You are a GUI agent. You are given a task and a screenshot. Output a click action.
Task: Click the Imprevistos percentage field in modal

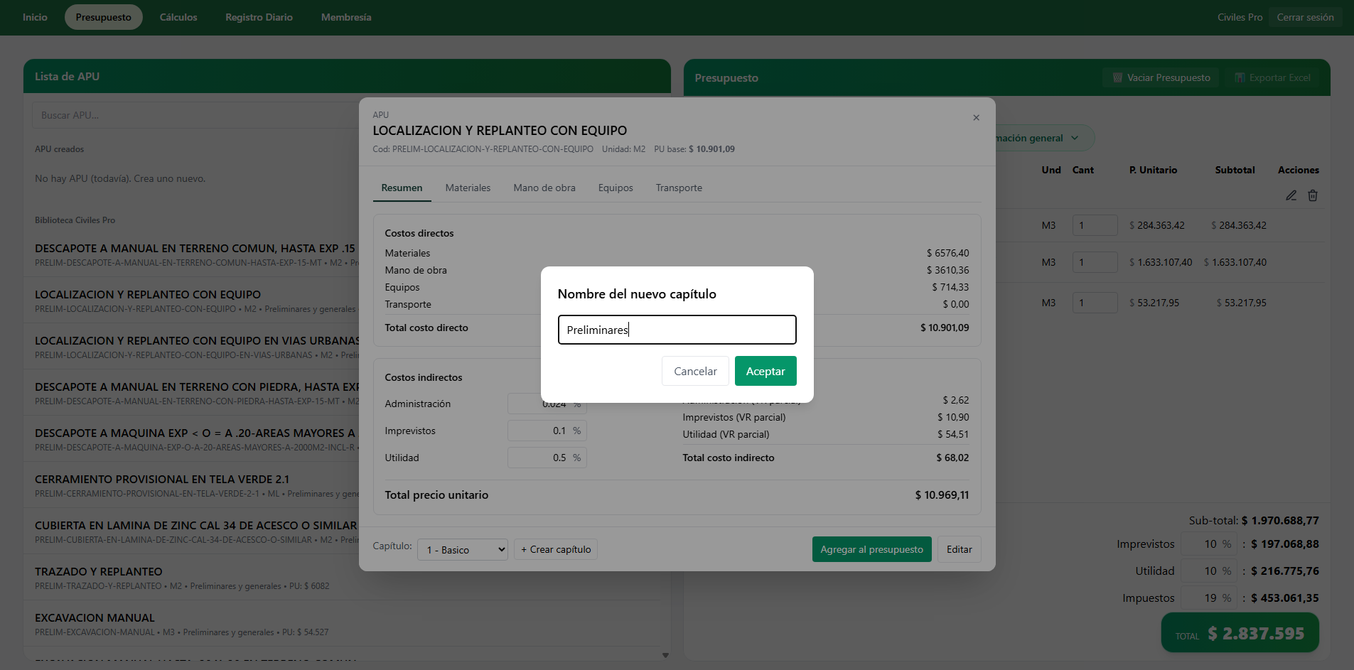[547, 431]
